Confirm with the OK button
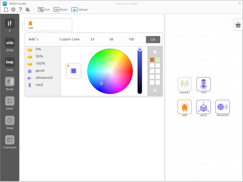The height and width of the screenshot is (182, 243). [x=153, y=40]
